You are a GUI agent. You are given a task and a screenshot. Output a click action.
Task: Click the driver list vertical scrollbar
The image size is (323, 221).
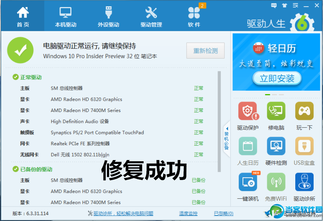point(219,121)
